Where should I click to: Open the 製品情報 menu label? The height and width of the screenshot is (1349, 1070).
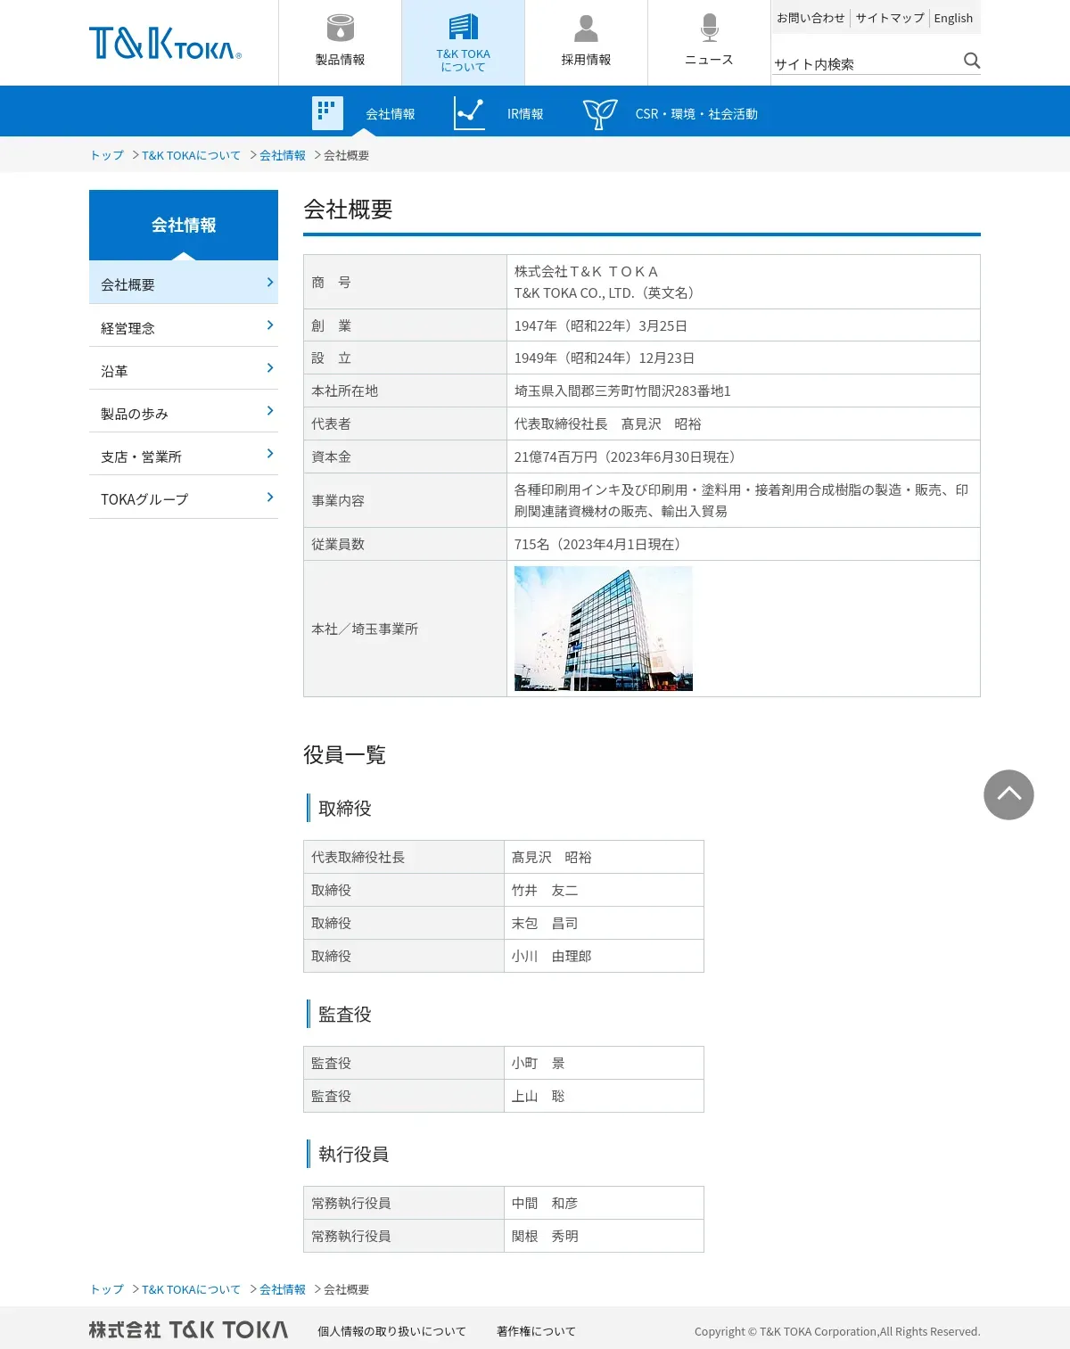(x=340, y=60)
